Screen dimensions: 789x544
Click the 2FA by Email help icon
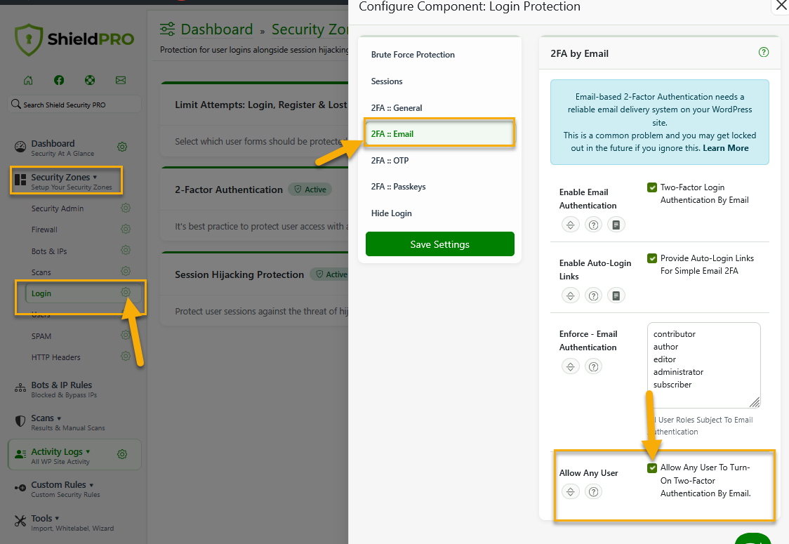[763, 52]
